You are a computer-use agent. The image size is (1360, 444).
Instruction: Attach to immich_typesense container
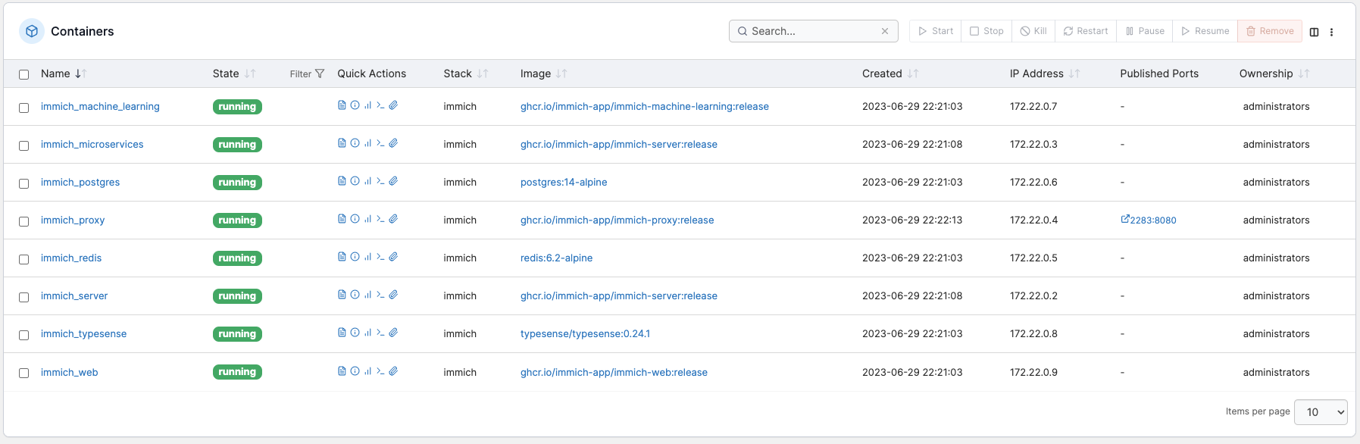393,333
